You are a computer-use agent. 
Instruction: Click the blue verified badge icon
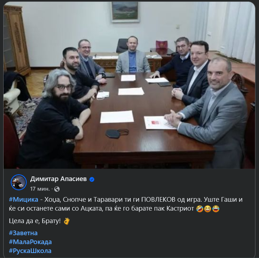click(x=92, y=179)
